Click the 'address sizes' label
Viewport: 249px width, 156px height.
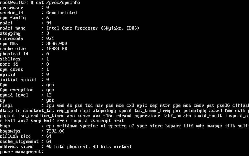(x=17, y=146)
